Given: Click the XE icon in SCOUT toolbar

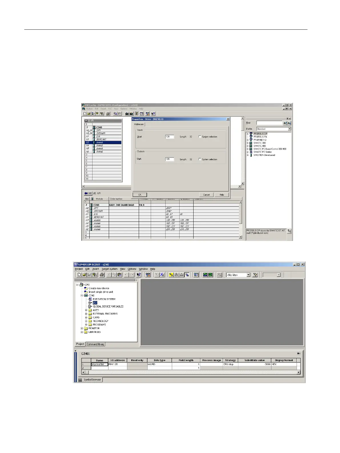Looking at the screenshot, I should pos(162,275).
